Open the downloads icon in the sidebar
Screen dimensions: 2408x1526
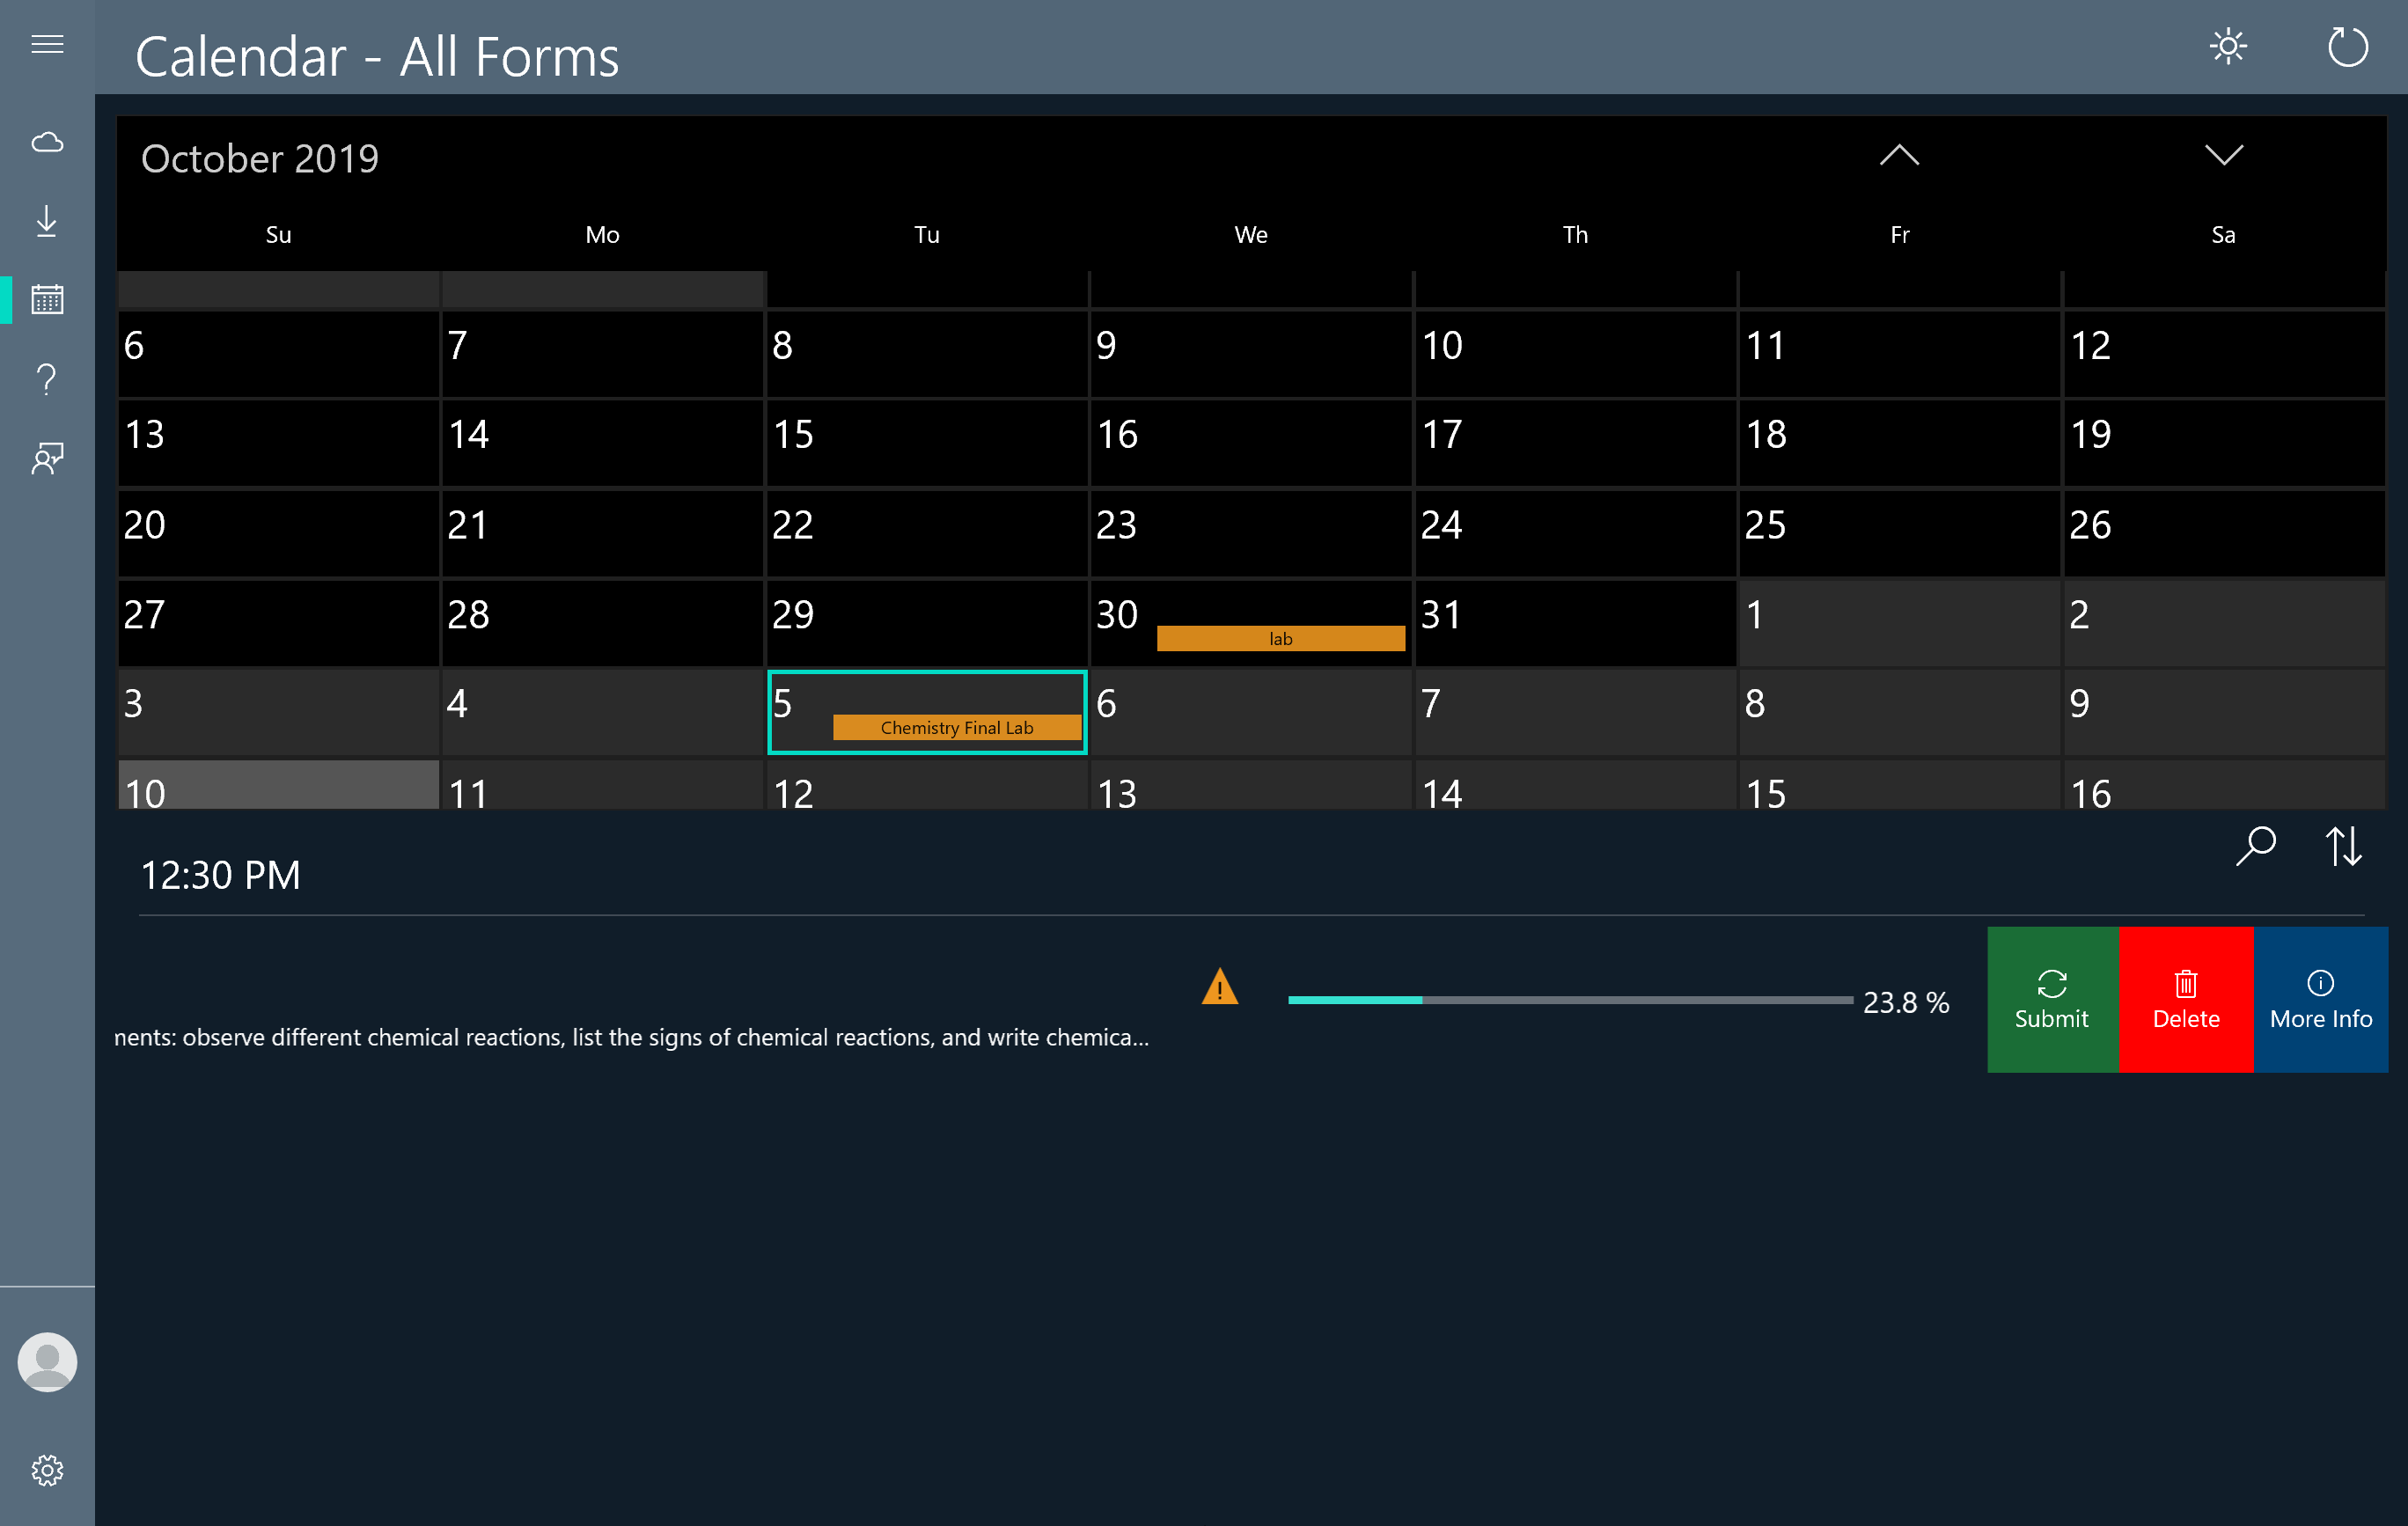(47, 221)
